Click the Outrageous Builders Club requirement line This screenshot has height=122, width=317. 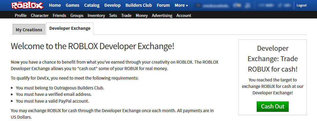click(60, 88)
